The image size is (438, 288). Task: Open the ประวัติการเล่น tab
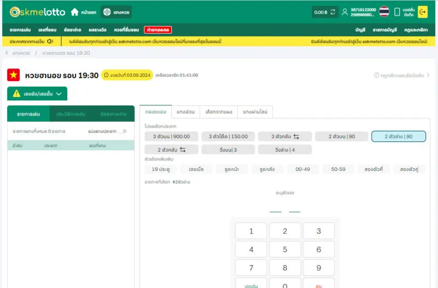click(x=71, y=114)
